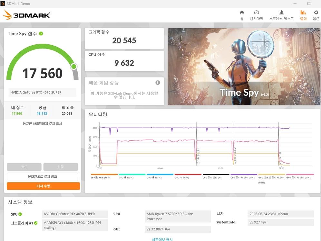321x241 pixels.
Task: Click the main score 17 560 in the gauge
Action: tap(42, 73)
